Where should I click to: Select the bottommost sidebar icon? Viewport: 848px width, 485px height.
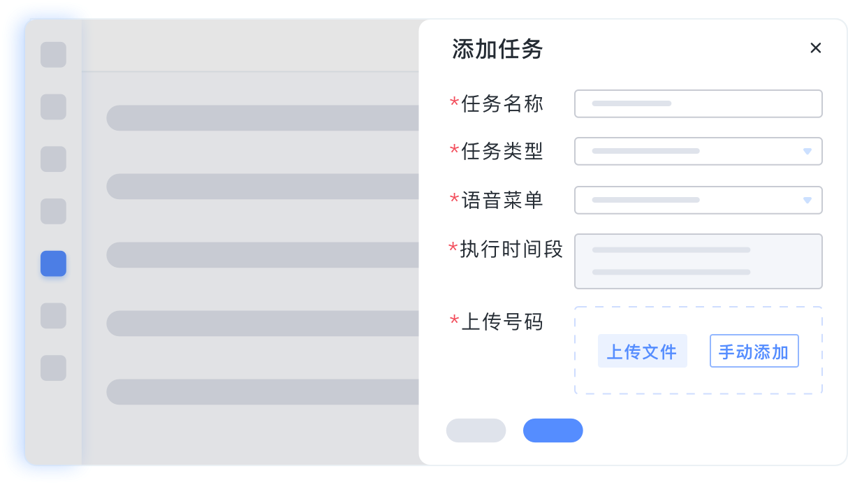pos(53,368)
